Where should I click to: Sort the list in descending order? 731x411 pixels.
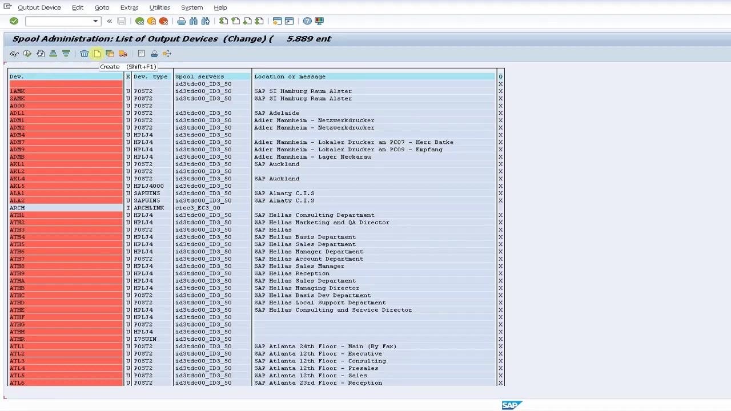point(66,54)
